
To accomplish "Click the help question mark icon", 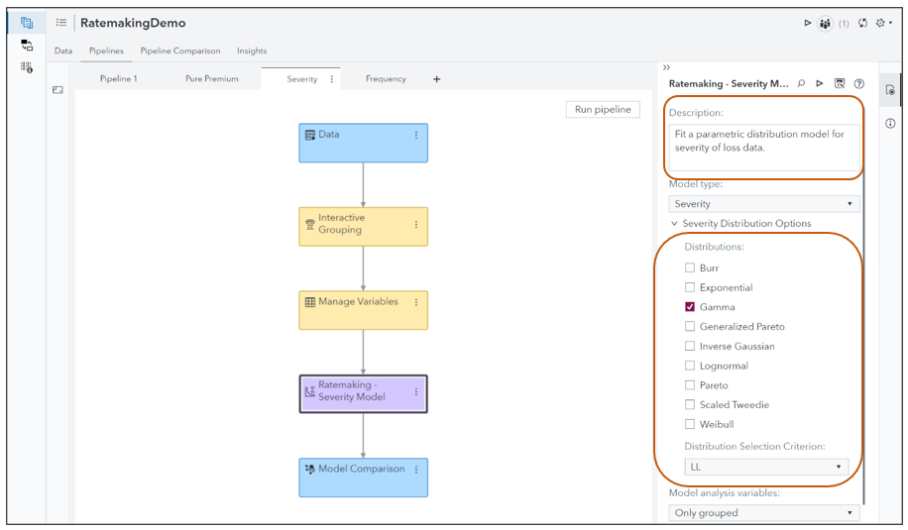I will pos(859,84).
